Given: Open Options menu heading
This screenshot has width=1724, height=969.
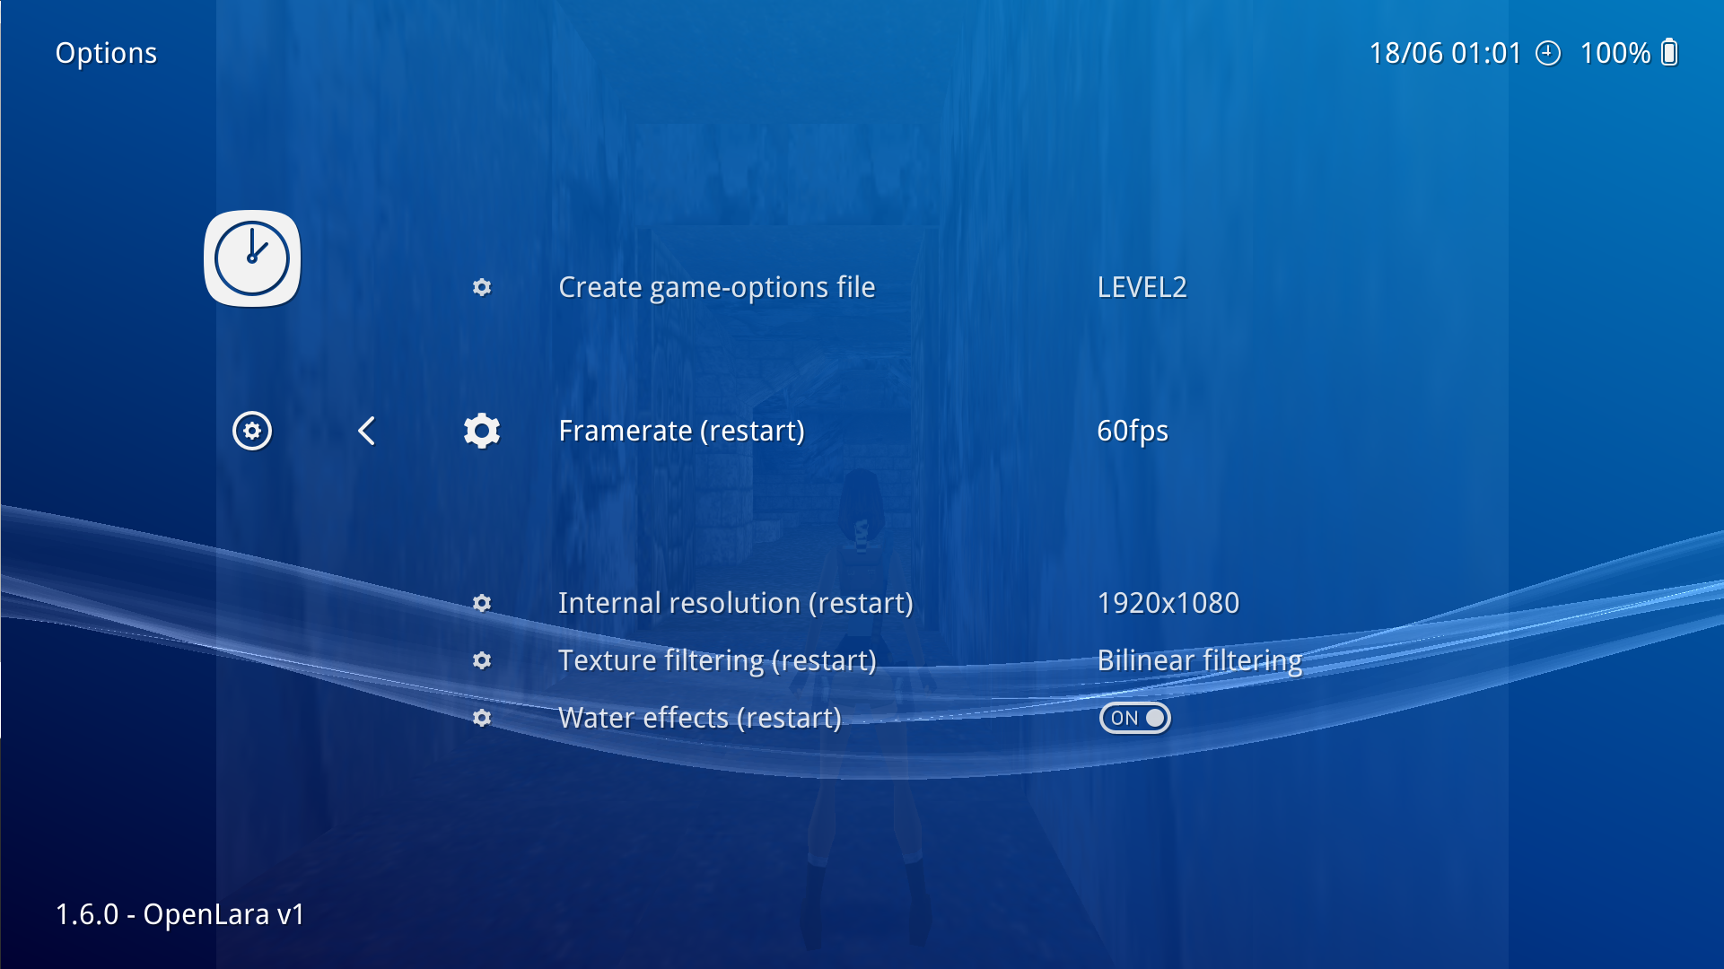Looking at the screenshot, I should pos(107,52).
